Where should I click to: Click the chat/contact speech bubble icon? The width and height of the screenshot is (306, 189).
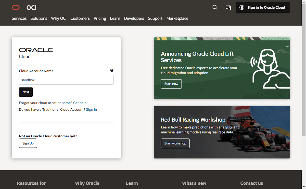228,7
